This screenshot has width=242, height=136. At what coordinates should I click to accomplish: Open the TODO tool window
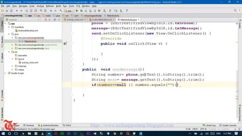[x=67, y=125]
